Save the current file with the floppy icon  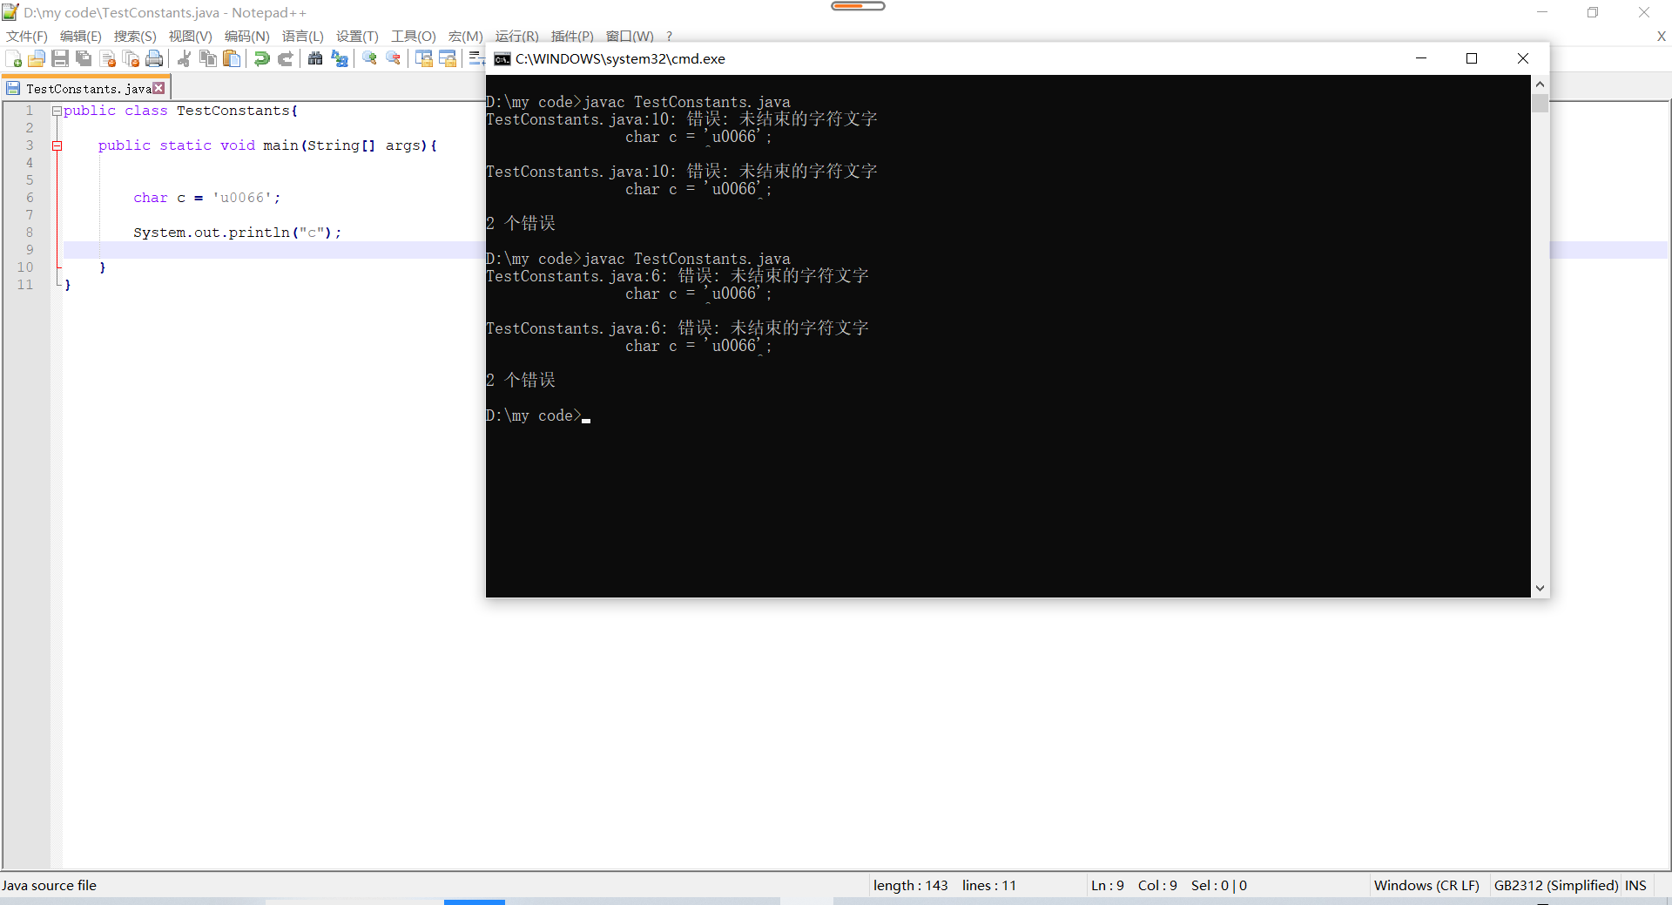click(60, 58)
